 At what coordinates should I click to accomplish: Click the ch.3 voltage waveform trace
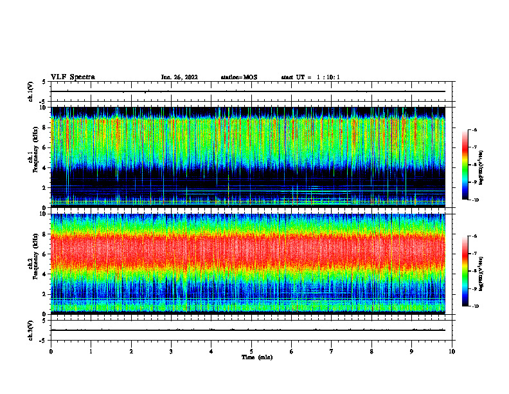click(248, 330)
